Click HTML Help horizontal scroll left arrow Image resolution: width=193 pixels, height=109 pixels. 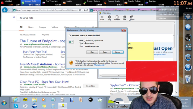tap(100, 75)
